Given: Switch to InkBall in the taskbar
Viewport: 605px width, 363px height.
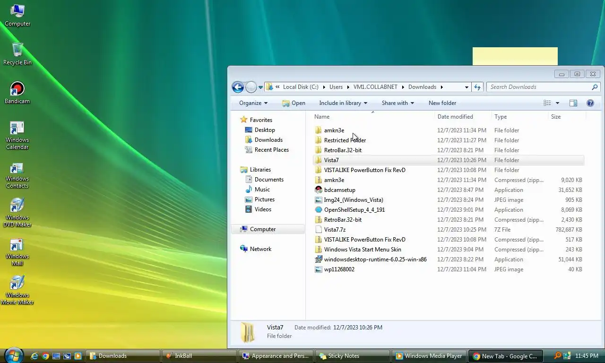Looking at the screenshot, I should 199,356.
